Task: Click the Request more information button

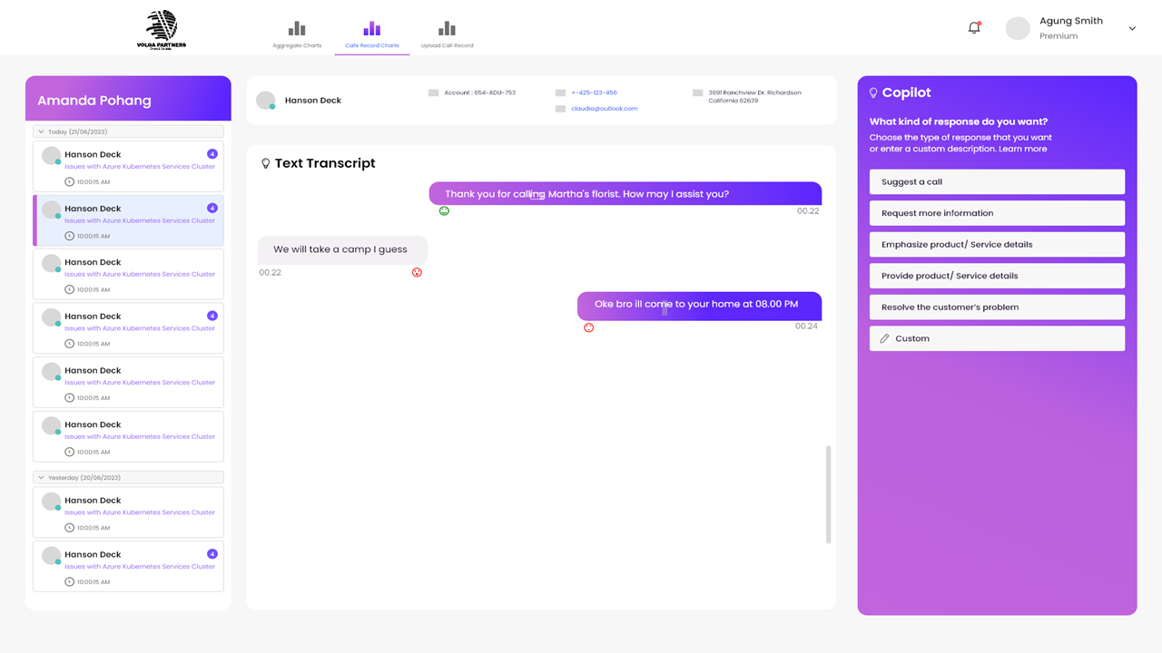Action: (x=997, y=213)
